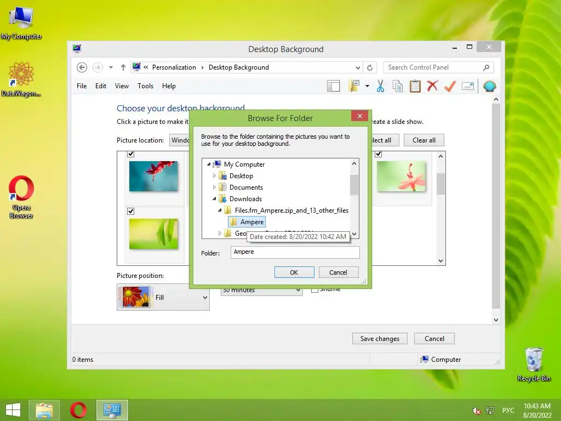
Task: Collapse the Downloads tree node
Action: click(214, 198)
